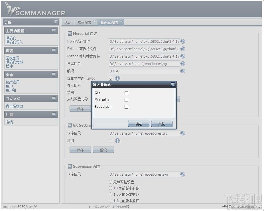Open 常规配置 sidebar link
Viewport: 264px width, 211px height.
pos(13,58)
